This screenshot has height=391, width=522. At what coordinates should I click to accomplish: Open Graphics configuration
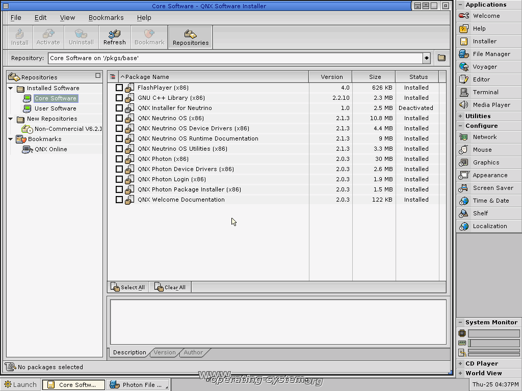pos(489,162)
